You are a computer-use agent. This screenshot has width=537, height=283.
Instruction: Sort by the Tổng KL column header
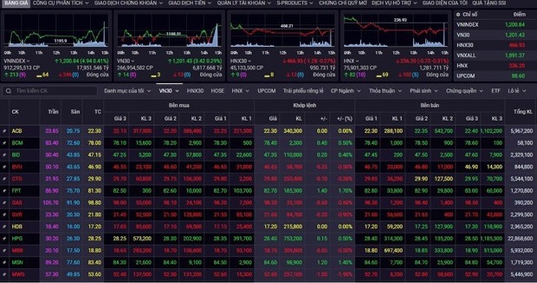523,112
